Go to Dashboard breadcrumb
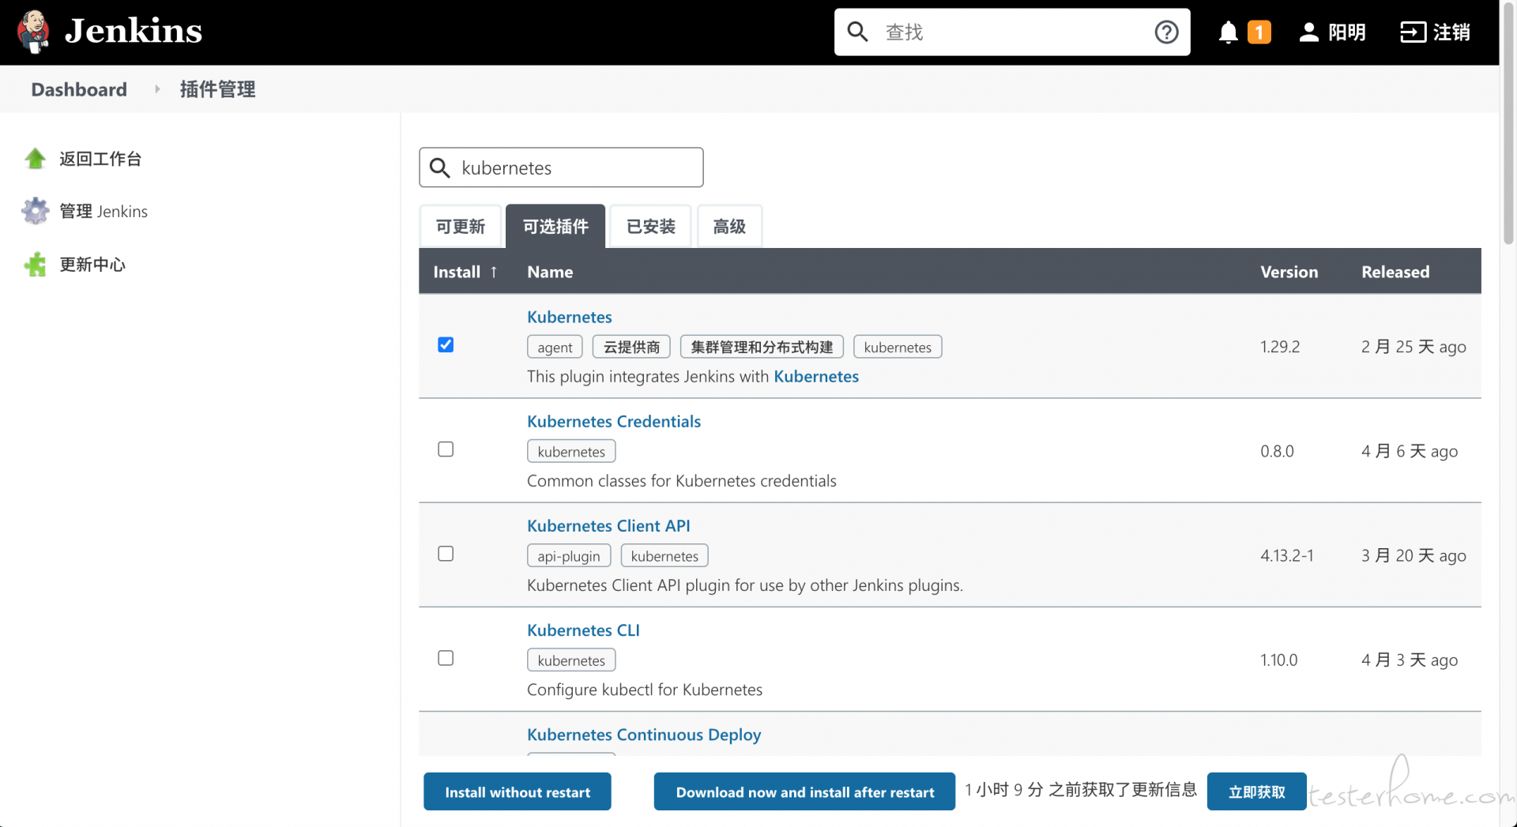This screenshot has height=827, width=1517. coord(79,89)
